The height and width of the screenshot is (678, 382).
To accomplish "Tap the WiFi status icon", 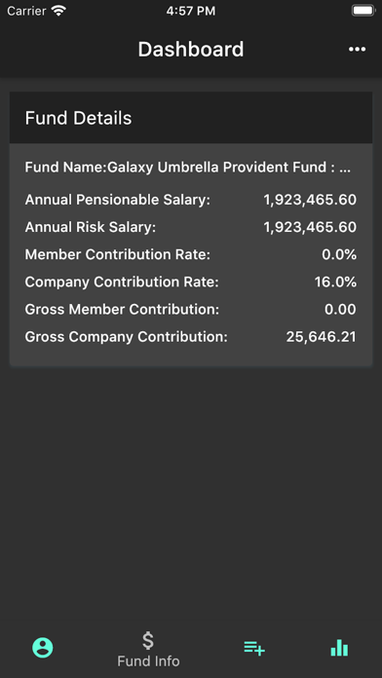I will (x=58, y=11).
